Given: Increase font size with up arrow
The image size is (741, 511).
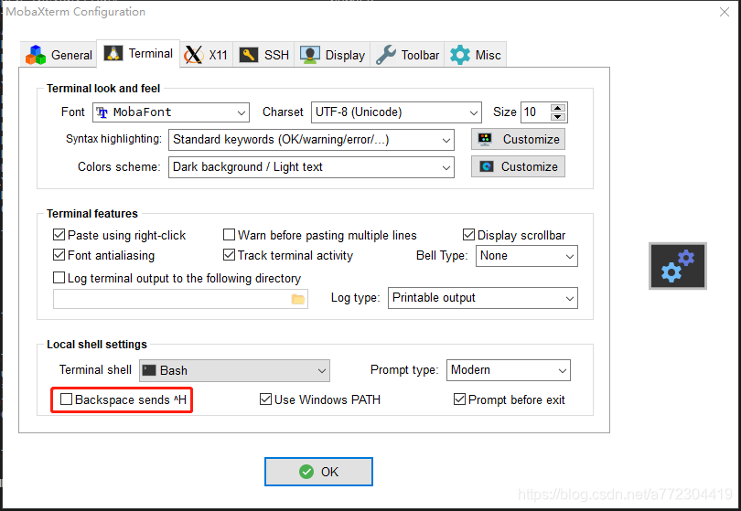Looking at the screenshot, I should 558,108.
